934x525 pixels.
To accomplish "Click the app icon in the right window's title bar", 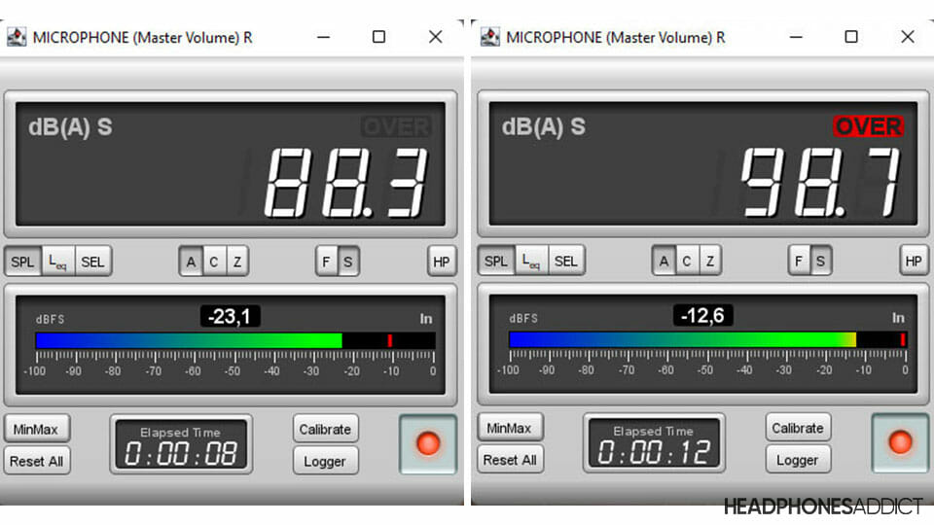I will (x=489, y=37).
